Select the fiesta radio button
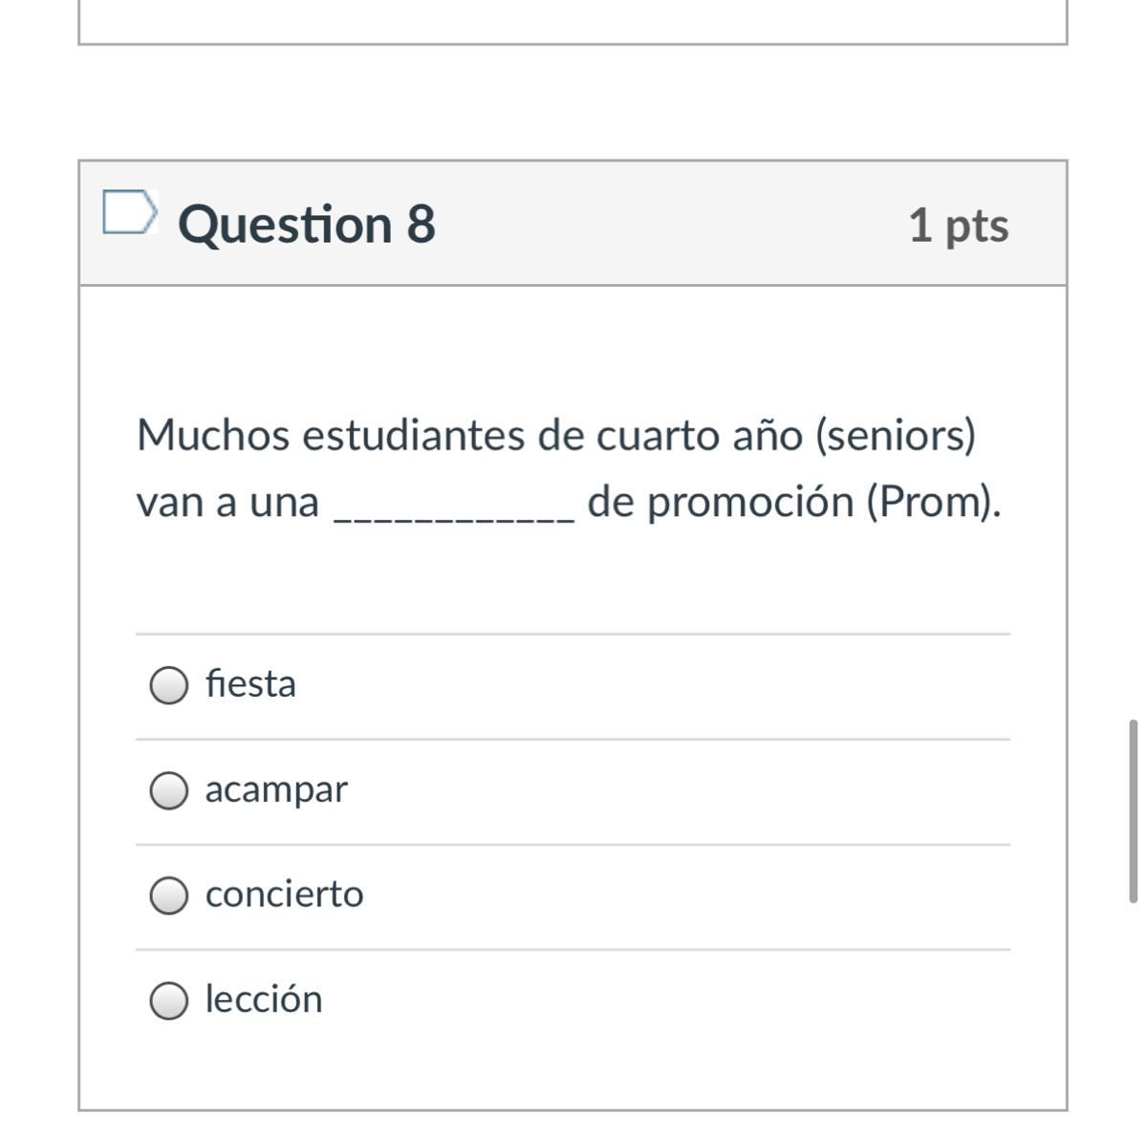The image size is (1147, 1147). click(x=169, y=685)
